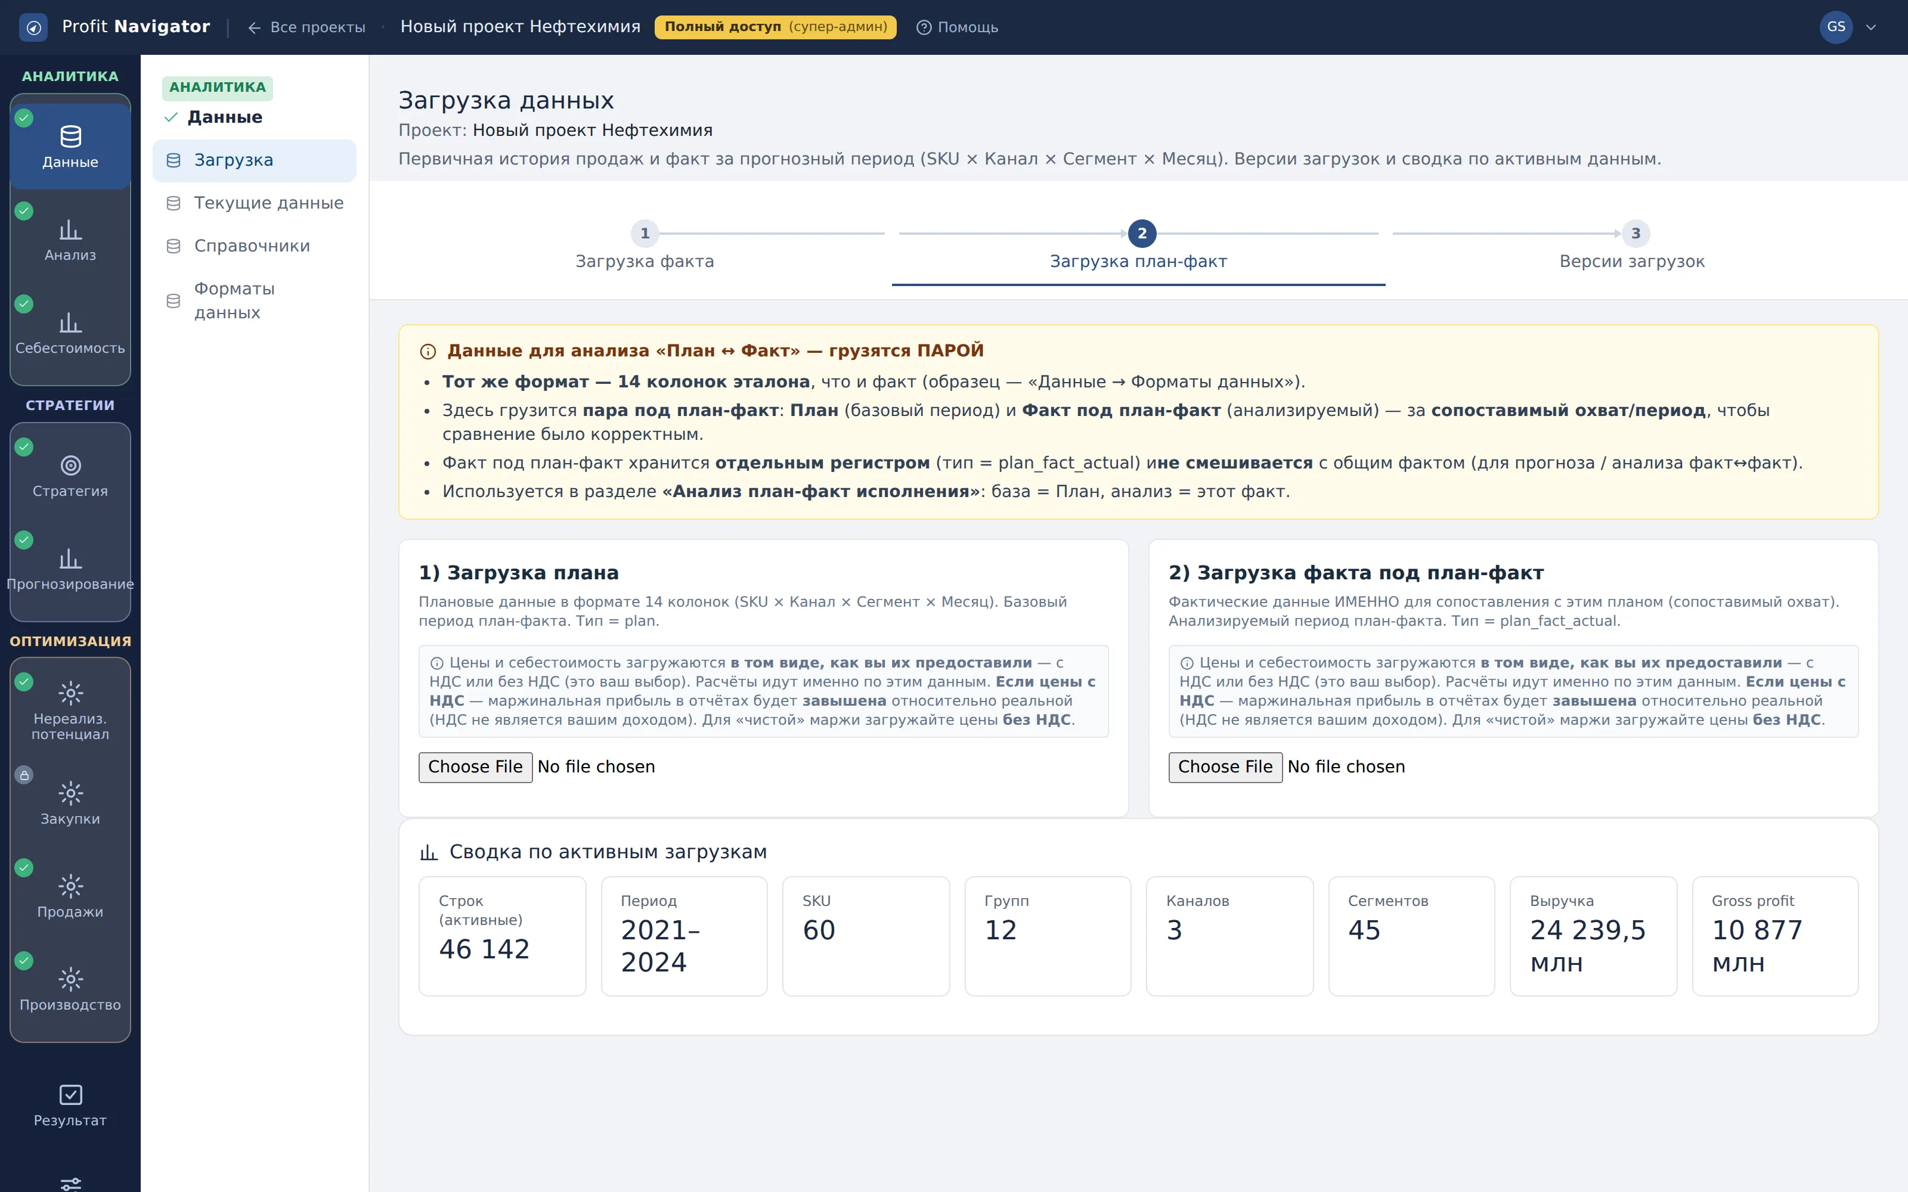Screen dimensions: 1908x1192
Task: Click the GS user avatar
Action: tap(1835, 27)
